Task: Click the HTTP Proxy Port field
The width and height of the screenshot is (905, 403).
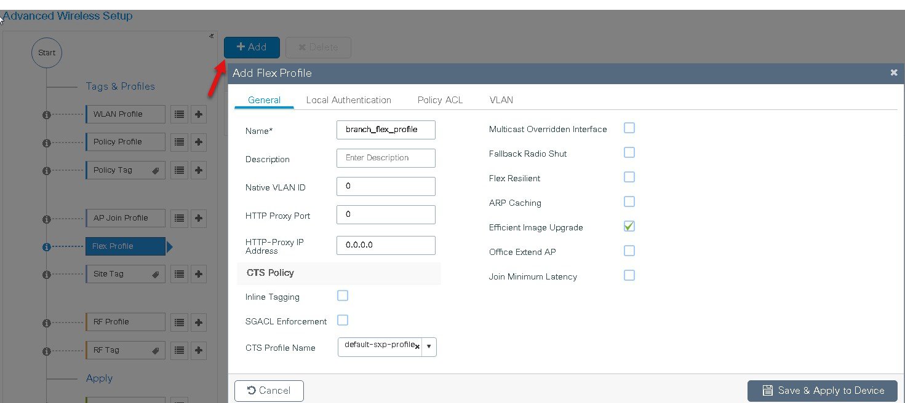Action: (386, 214)
